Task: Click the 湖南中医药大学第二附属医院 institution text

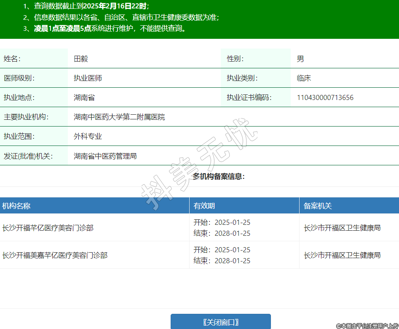Action: coord(119,117)
